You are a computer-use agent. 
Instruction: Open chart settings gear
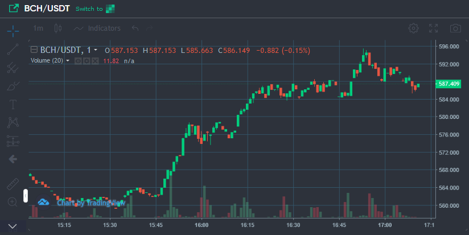pos(413,28)
